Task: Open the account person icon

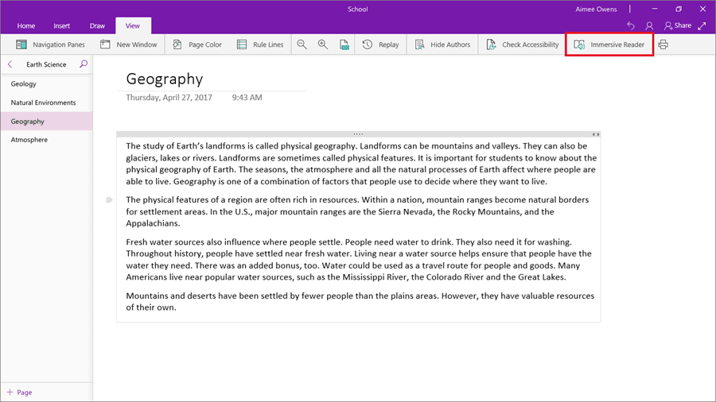Action: point(649,26)
